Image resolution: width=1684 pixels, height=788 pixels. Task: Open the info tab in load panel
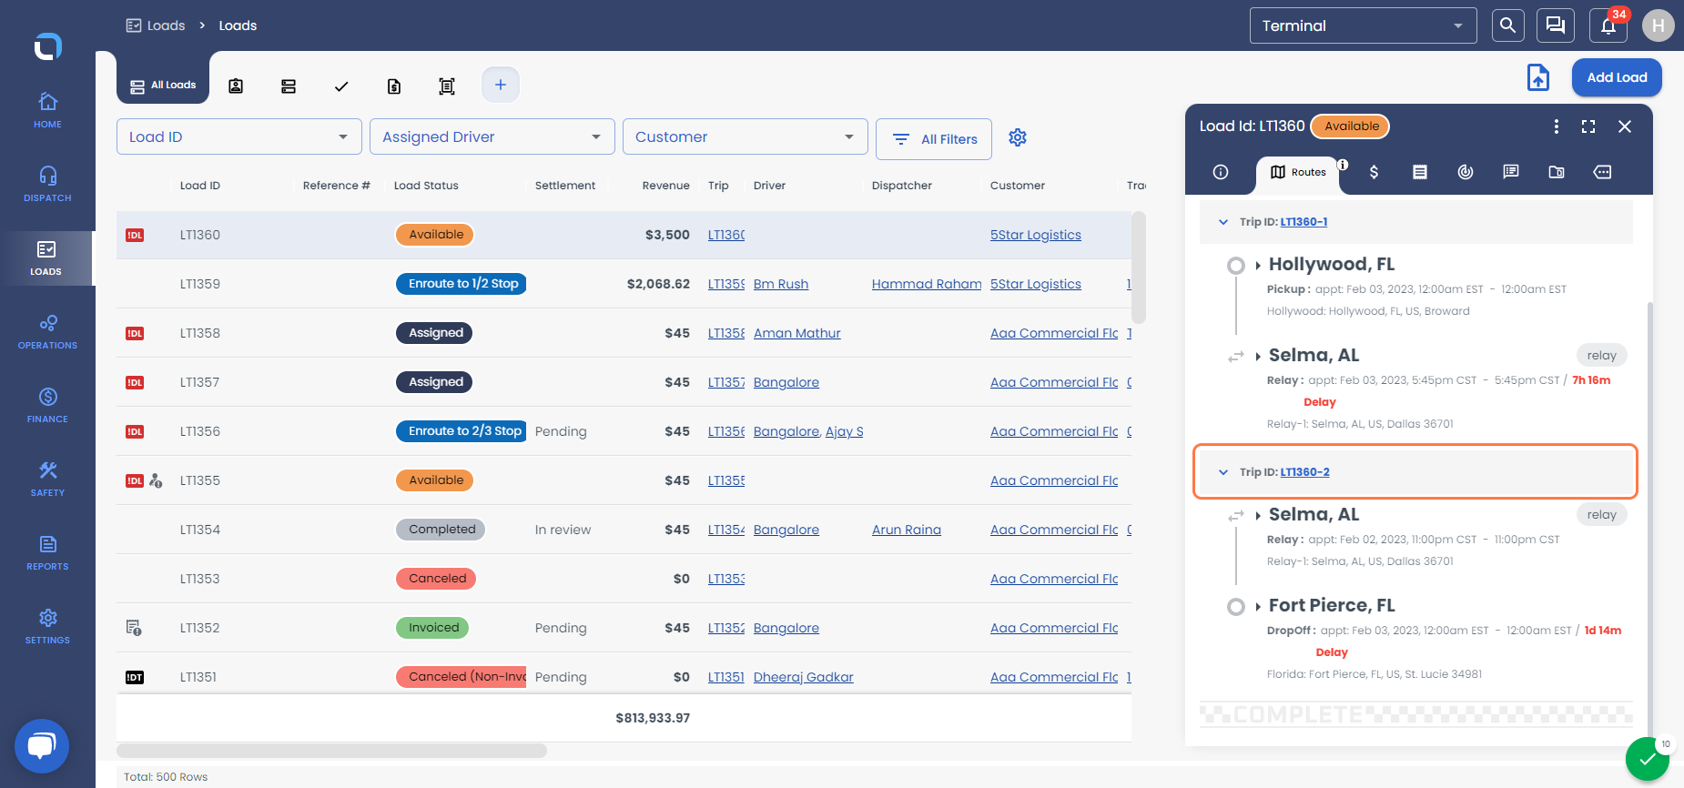[x=1221, y=172]
